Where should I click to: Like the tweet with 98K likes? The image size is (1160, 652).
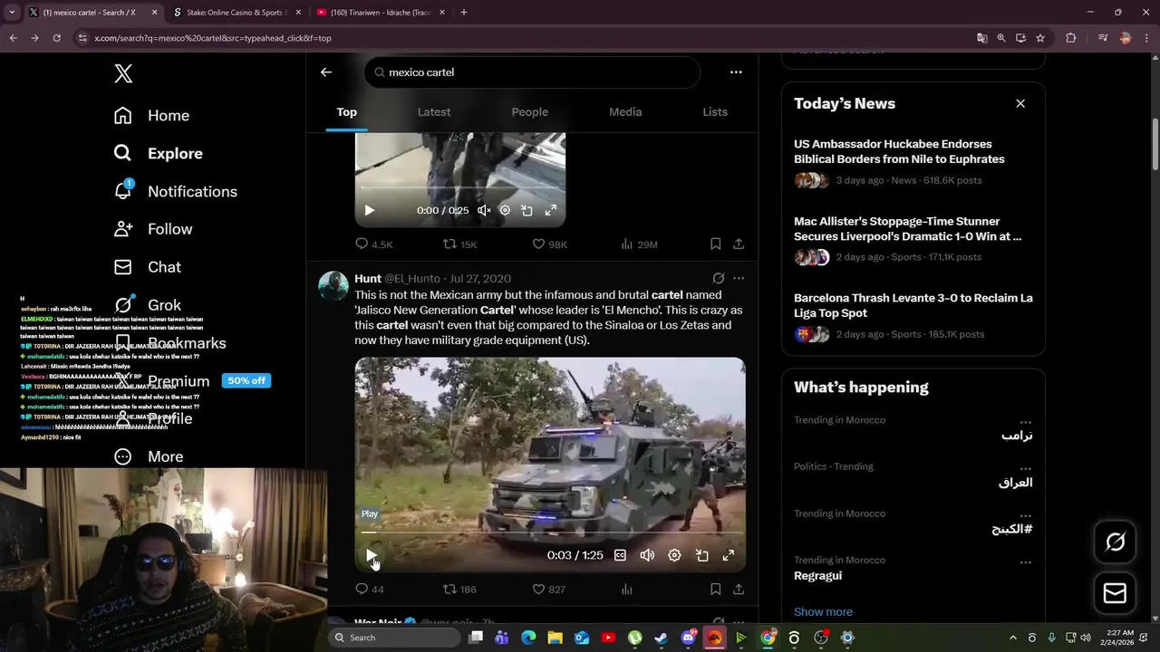pyautogui.click(x=549, y=244)
